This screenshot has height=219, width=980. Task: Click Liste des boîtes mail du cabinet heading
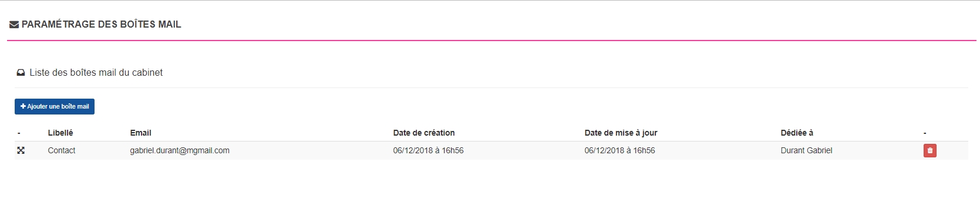96,73
